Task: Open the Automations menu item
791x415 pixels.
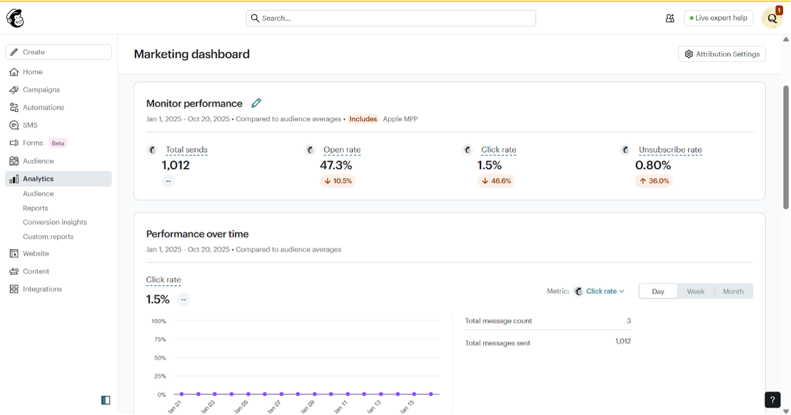Action: tap(58, 107)
